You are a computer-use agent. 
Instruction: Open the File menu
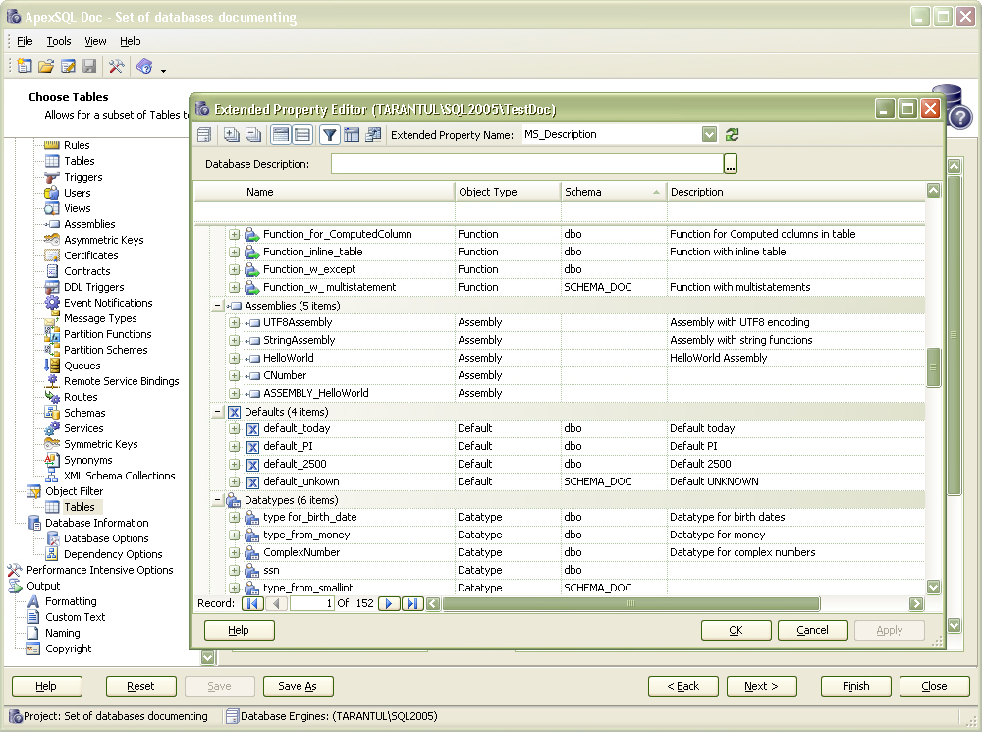click(26, 41)
